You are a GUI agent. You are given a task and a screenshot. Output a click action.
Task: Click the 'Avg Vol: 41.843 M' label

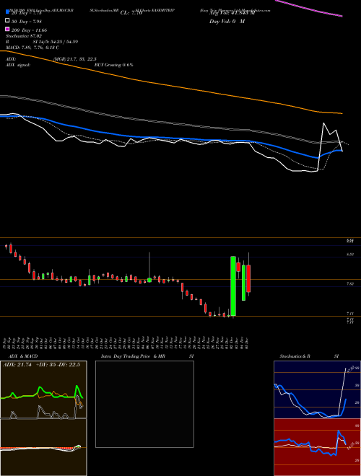click(x=232, y=13)
